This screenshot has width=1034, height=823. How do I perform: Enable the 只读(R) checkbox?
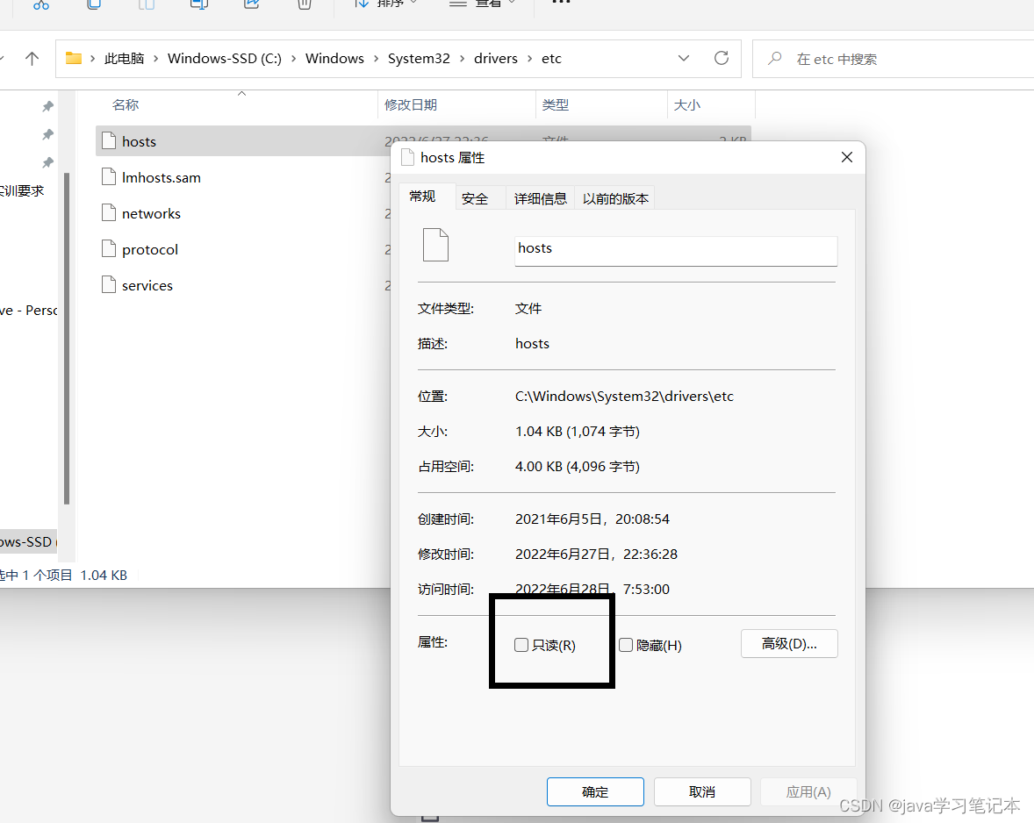[x=521, y=645]
